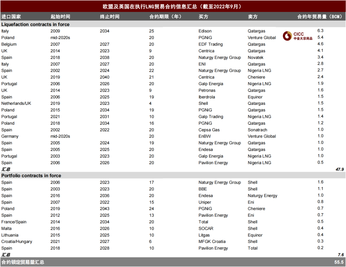Click the buyer 'Iberdrola'
This screenshot has height=267, width=346.
click(207, 97)
